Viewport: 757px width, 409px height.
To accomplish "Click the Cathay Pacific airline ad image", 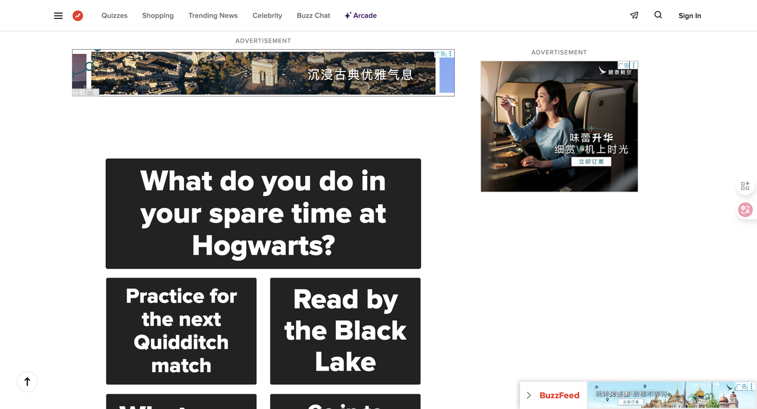I will 559,127.
